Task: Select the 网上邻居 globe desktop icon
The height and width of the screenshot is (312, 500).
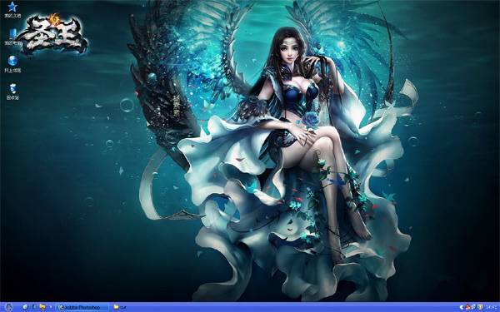Action: click(12, 61)
